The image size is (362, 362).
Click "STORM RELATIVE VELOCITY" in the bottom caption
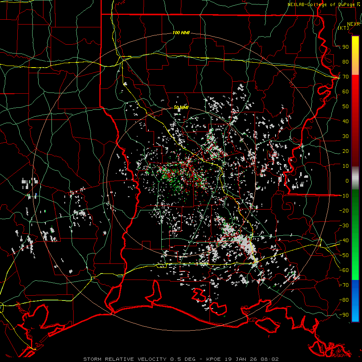[125, 359]
